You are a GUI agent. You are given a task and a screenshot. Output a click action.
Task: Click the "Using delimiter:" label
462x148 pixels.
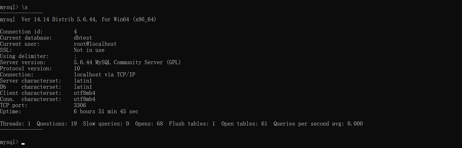click(24, 56)
